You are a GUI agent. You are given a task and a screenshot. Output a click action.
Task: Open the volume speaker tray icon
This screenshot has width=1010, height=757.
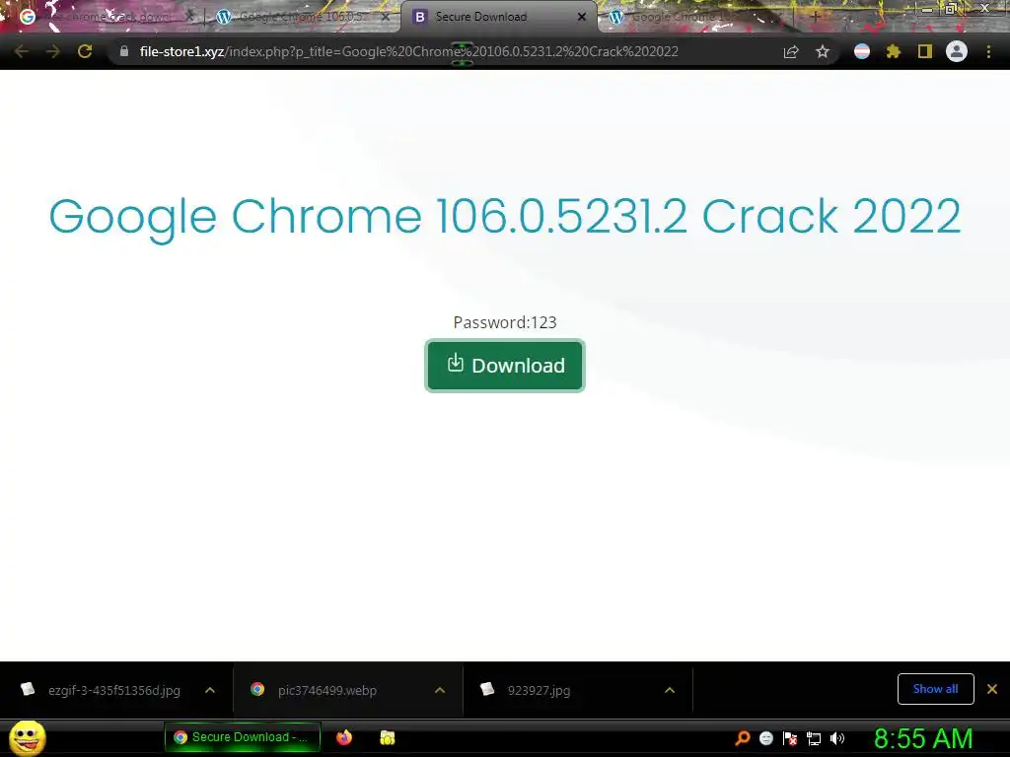coord(837,738)
